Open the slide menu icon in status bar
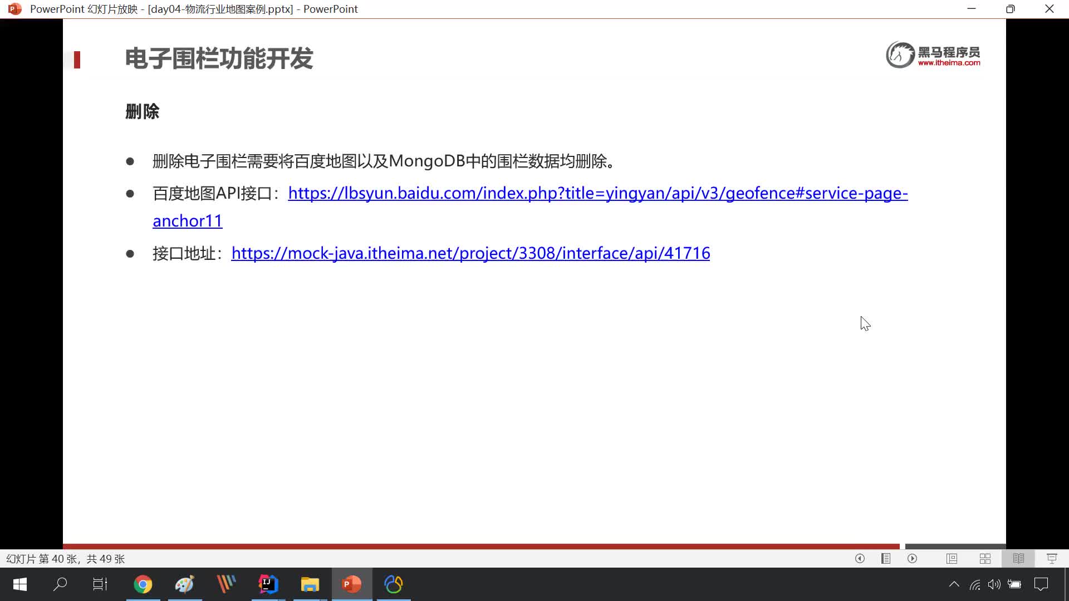 pyautogui.click(x=886, y=558)
